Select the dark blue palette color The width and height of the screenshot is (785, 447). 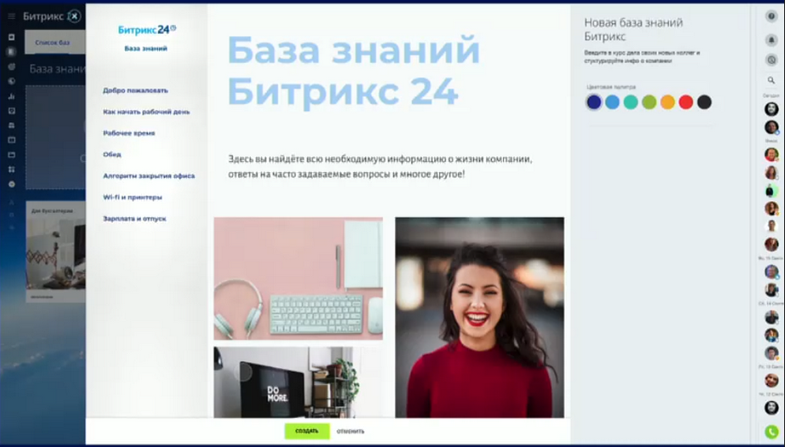coord(594,103)
